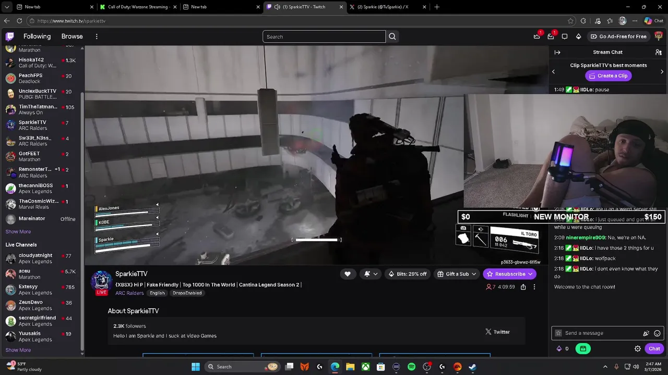The image size is (668, 375).
Task: Open the Whispers chat bubble icon
Action: click(x=565, y=36)
